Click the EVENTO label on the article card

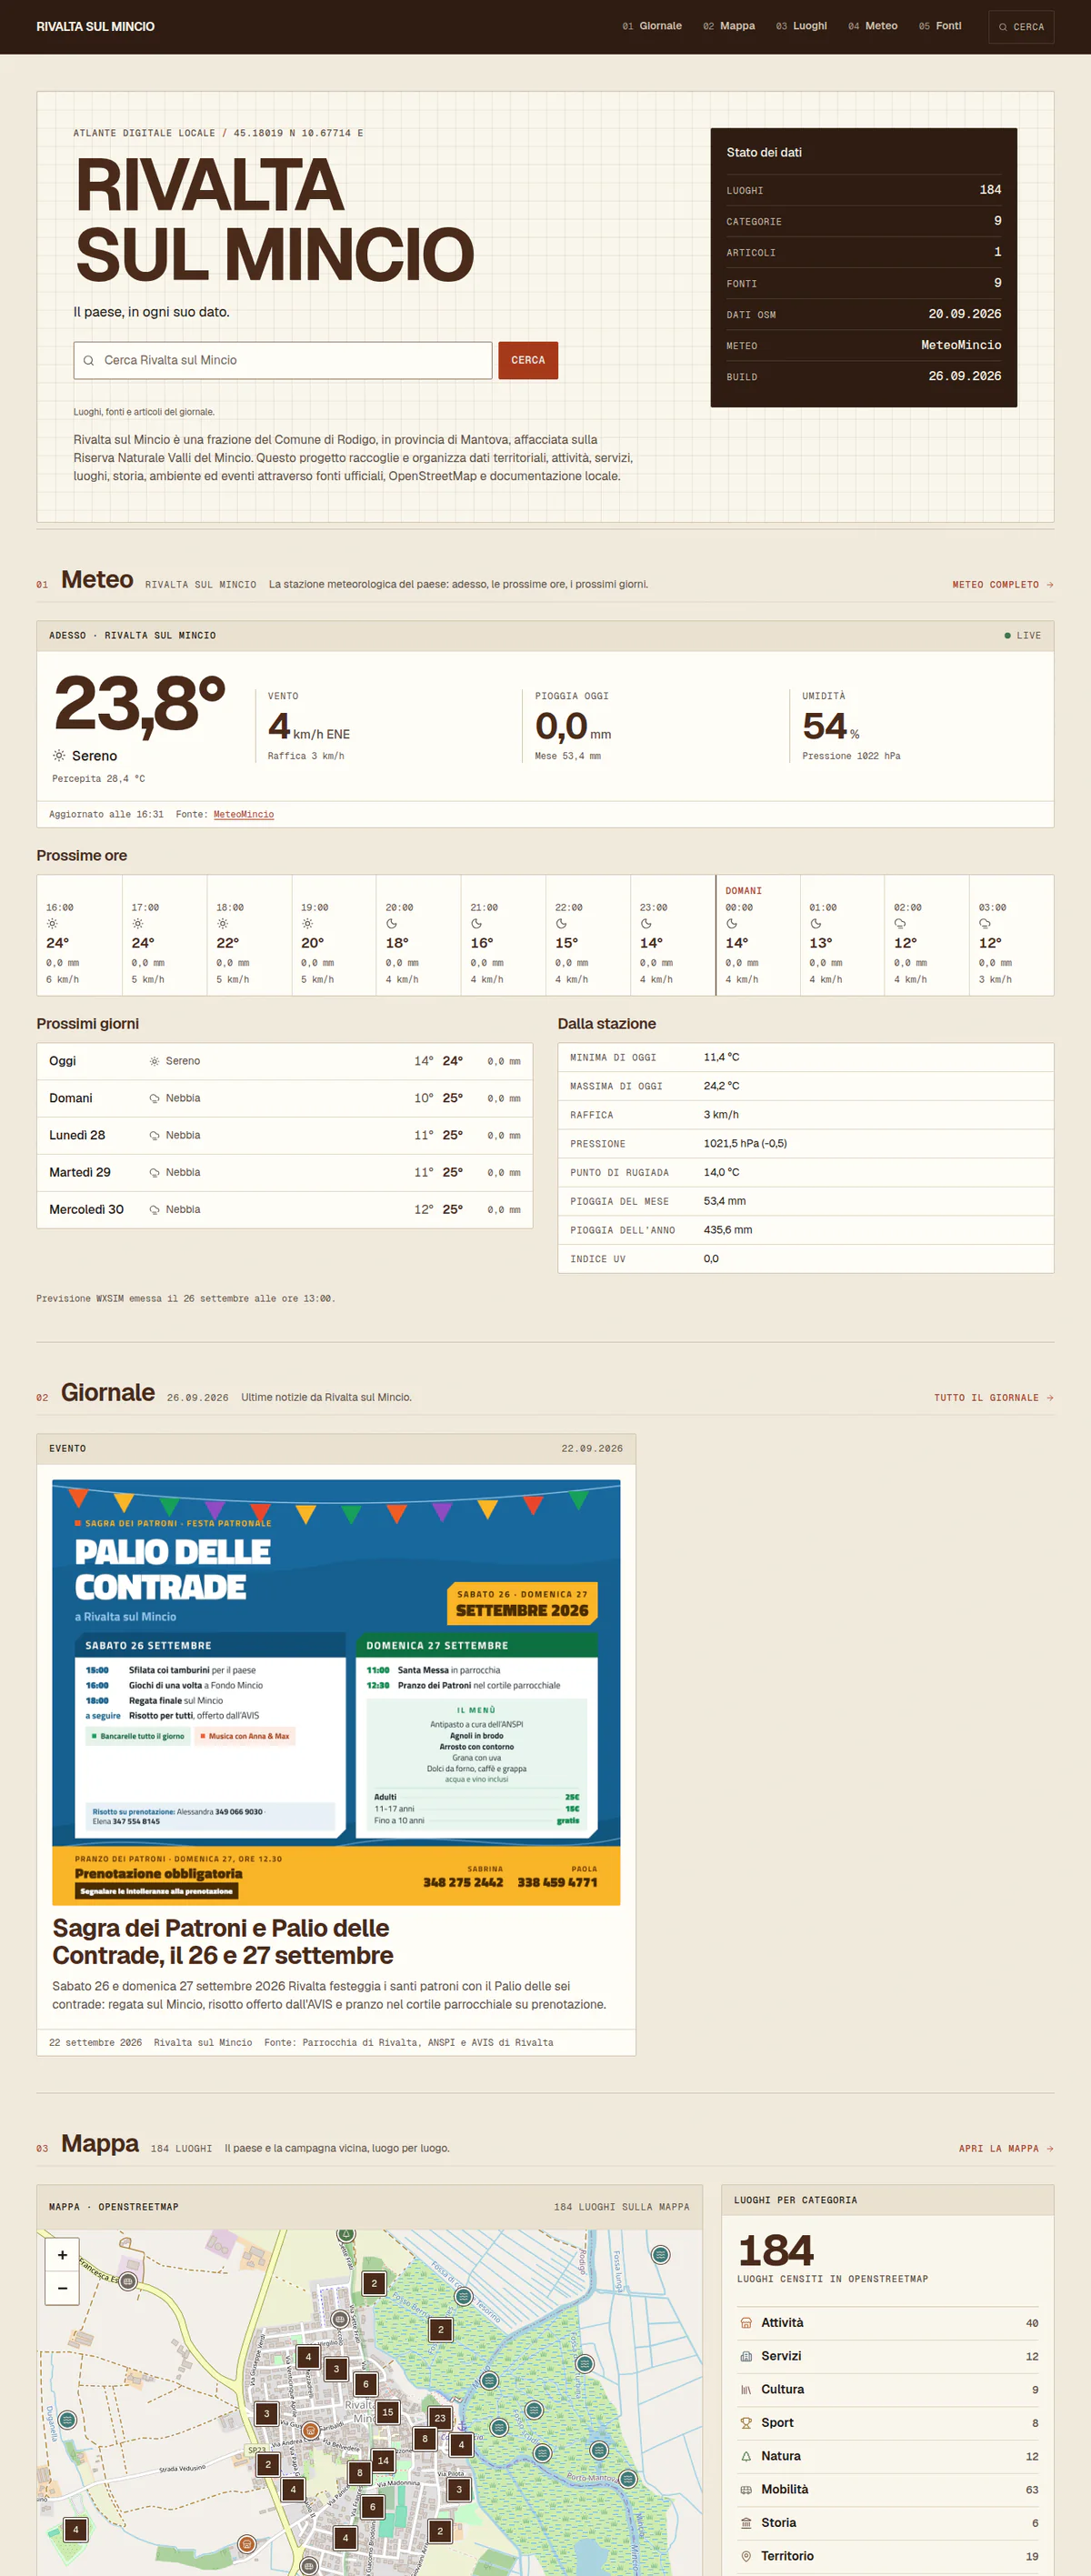[68, 1449]
